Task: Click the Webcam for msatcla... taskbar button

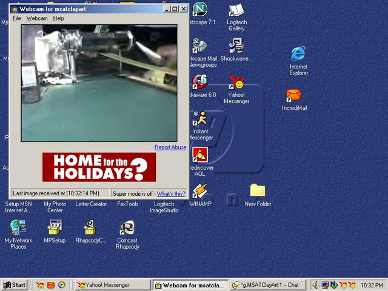Action: 190,285
